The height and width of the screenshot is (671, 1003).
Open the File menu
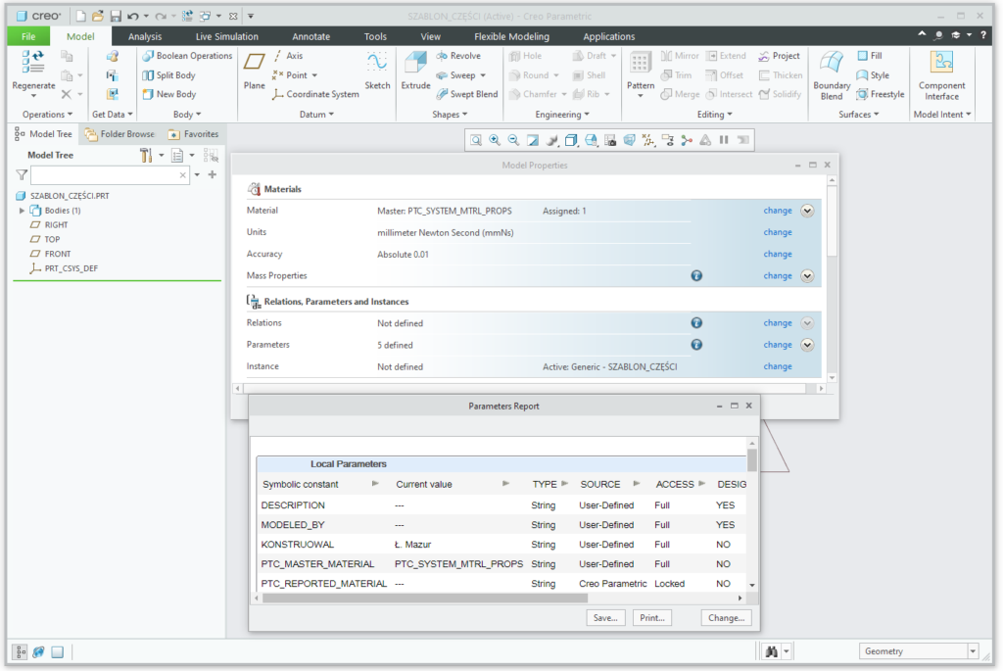[28, 36]
